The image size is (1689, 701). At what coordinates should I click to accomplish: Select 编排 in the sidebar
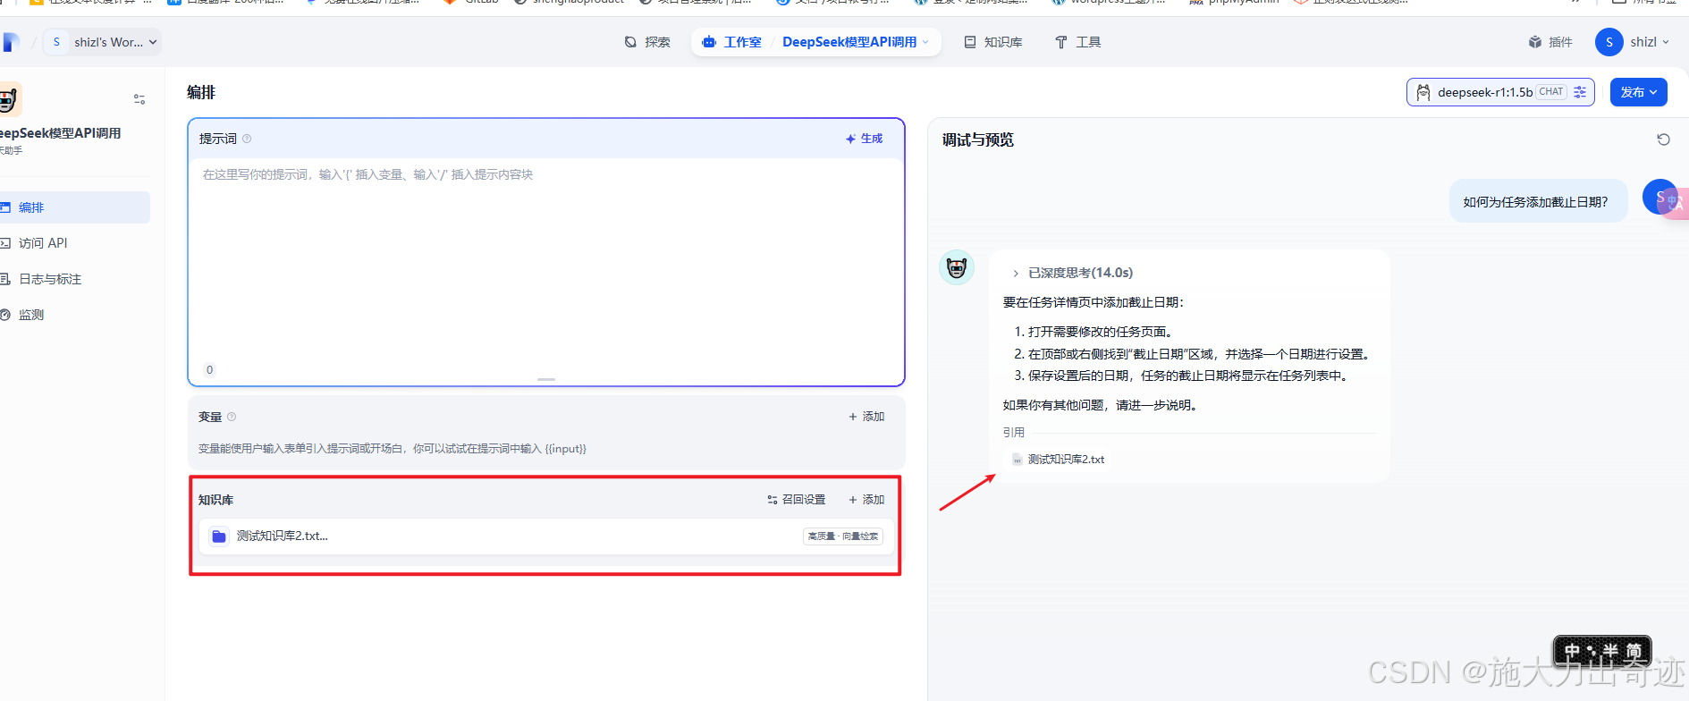coord(75,207)
